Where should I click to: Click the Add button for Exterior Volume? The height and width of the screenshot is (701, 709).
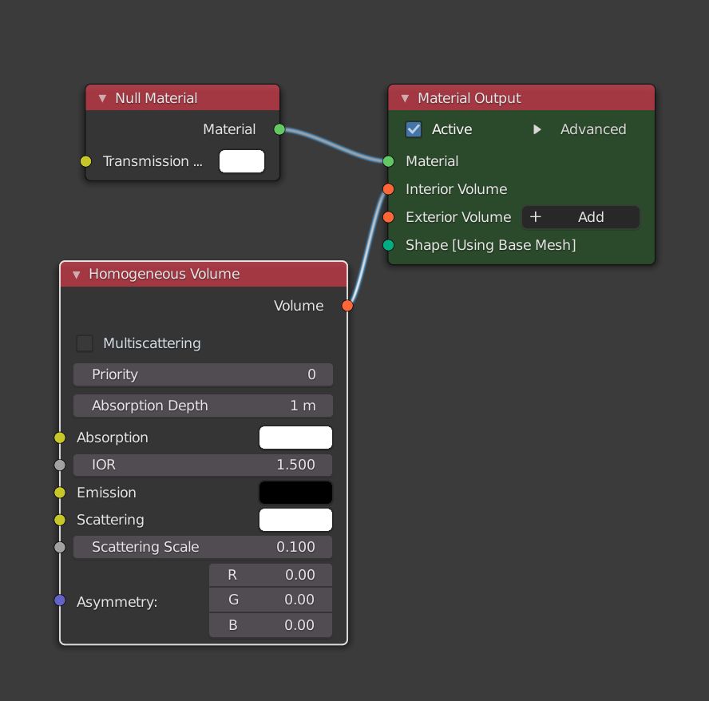[580, 217]
